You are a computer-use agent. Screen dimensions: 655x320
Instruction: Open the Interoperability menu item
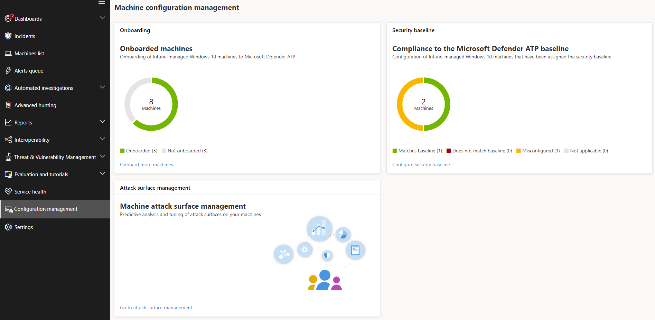click(32, 140)
